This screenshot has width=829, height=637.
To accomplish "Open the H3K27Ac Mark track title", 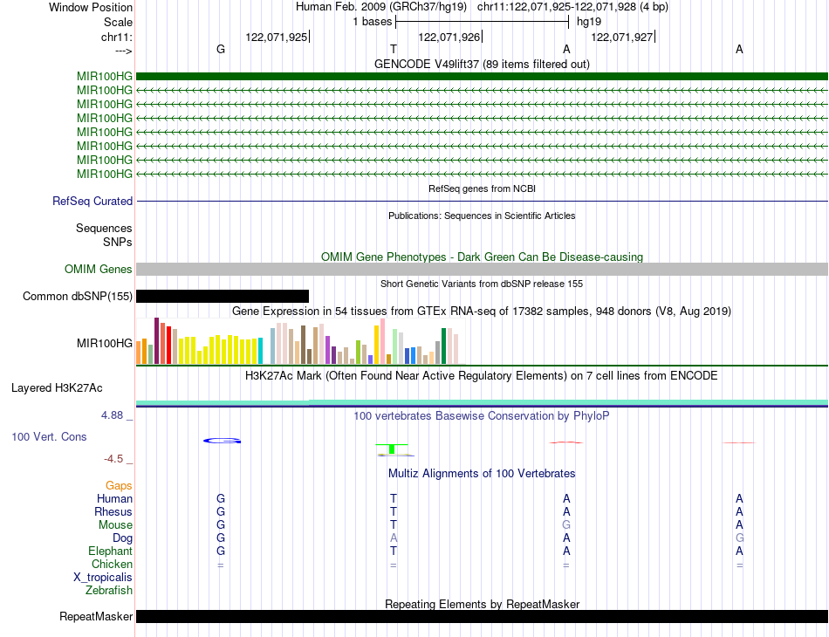I will pyautogui.click(x=482, y=376).
